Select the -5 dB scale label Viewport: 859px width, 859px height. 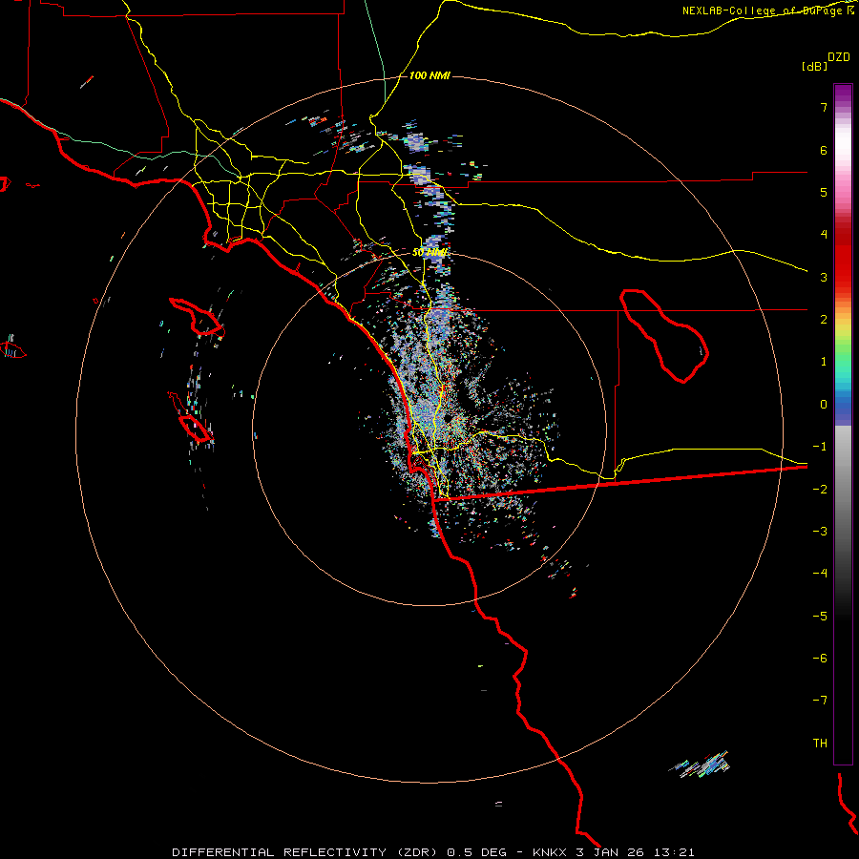point(820,617)
